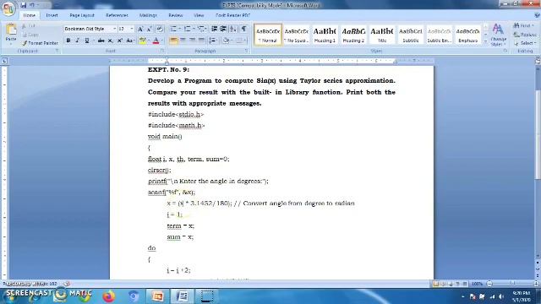
Task: Switch to References tab
Action: coord(117,15)
